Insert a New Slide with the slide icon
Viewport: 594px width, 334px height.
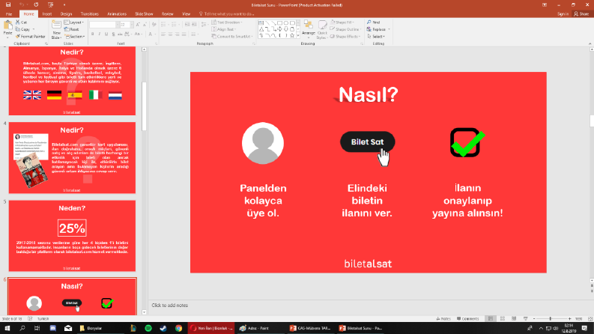[56, 25]
